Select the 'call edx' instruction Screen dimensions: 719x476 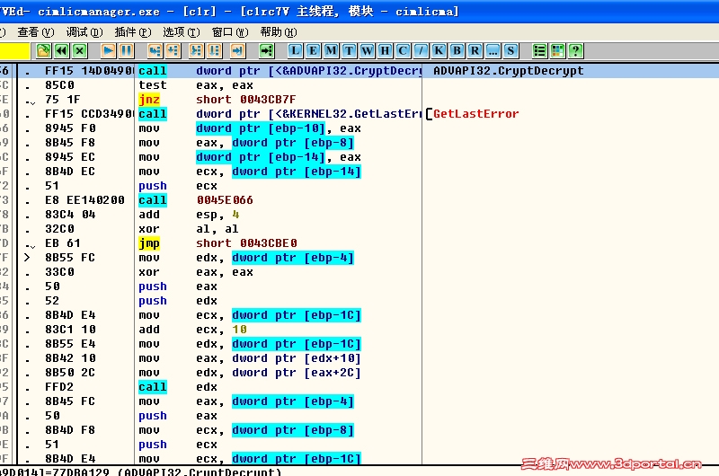point(178,387)
